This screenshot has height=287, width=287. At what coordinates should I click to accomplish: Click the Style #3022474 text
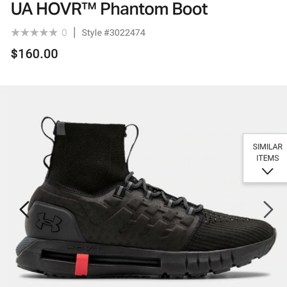(x=113, y=33)
